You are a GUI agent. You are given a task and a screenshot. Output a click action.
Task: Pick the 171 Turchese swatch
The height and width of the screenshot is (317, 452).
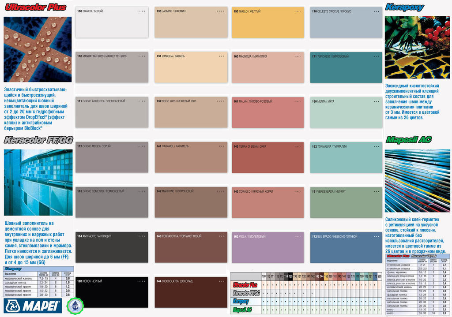[x=346, y=67]
